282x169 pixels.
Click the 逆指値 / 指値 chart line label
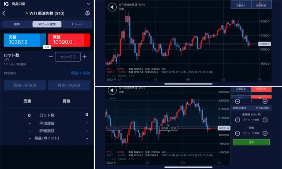click(168, 128)
